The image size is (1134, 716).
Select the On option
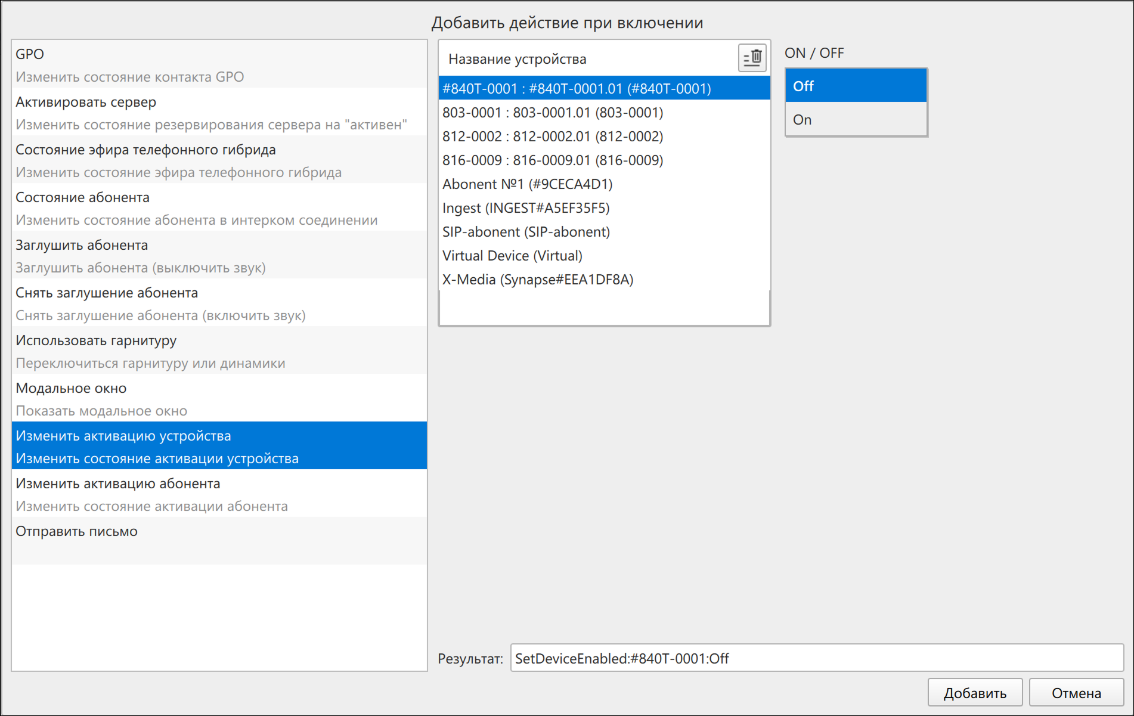(x=856, y=119)
